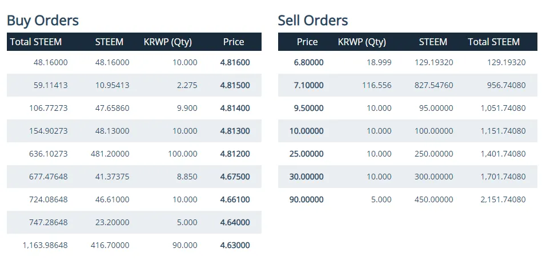Click the 2,151.74080 total STEEM value
The height and width of the screenshot is (260, 550).
[x=503, y=199]
